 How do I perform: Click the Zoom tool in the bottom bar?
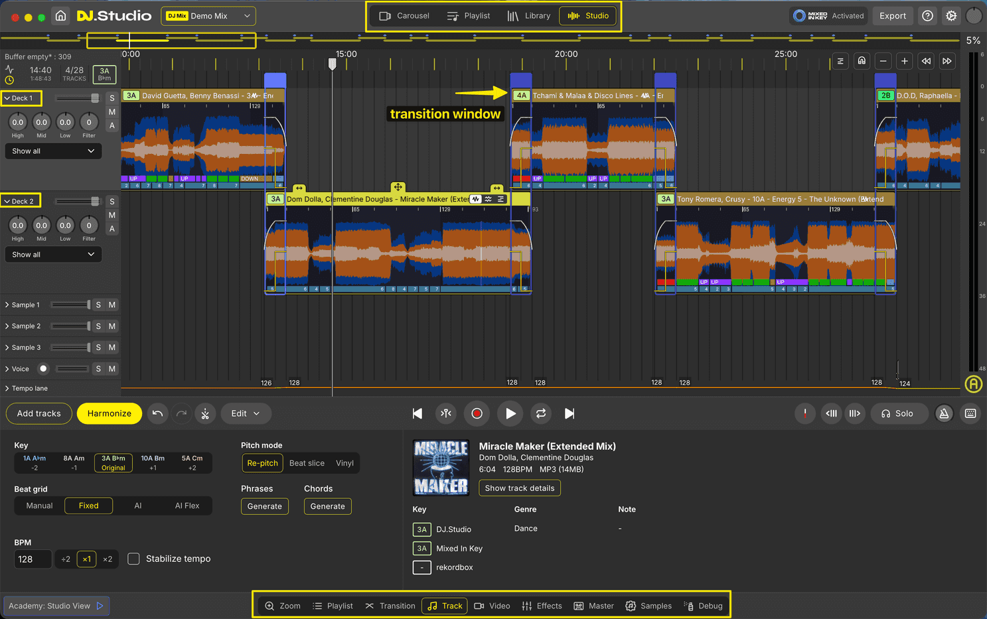[282, 606]
